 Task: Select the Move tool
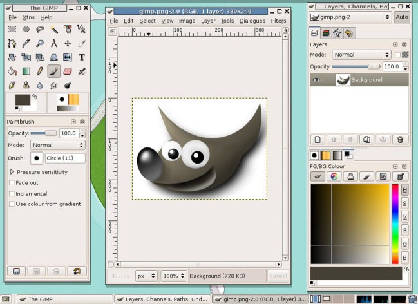coord(68,43)
